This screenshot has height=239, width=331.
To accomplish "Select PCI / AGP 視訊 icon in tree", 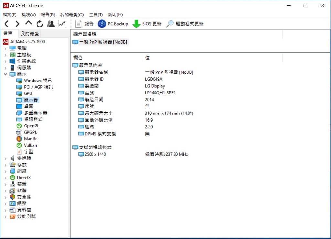I will (19, 87).
